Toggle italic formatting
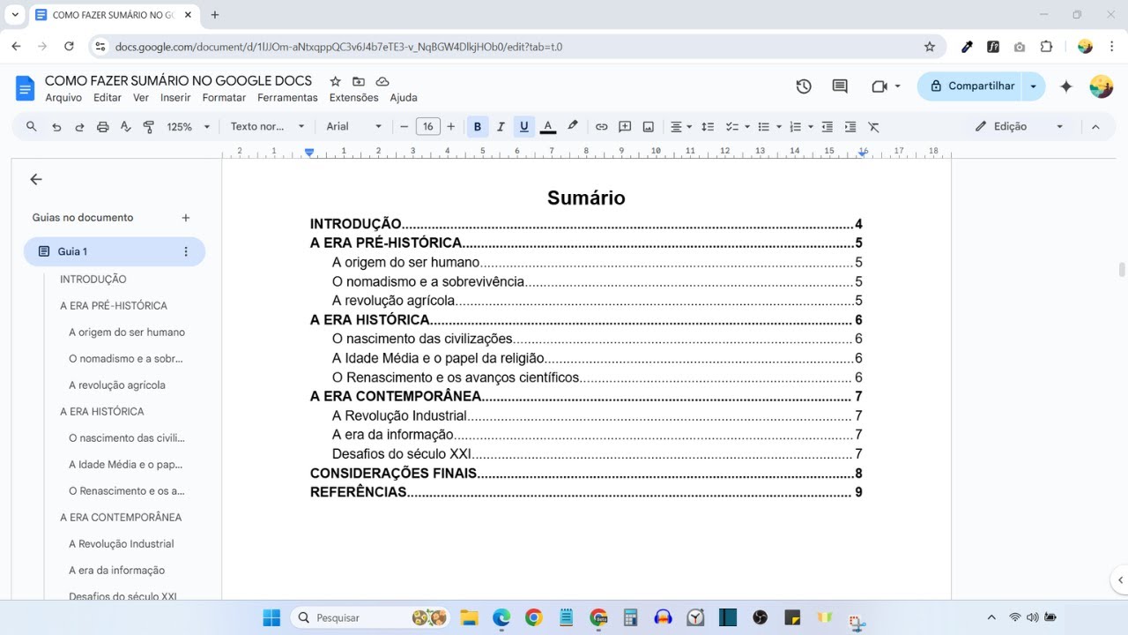This screenshot has width=1128, height=635. [501, 127]
